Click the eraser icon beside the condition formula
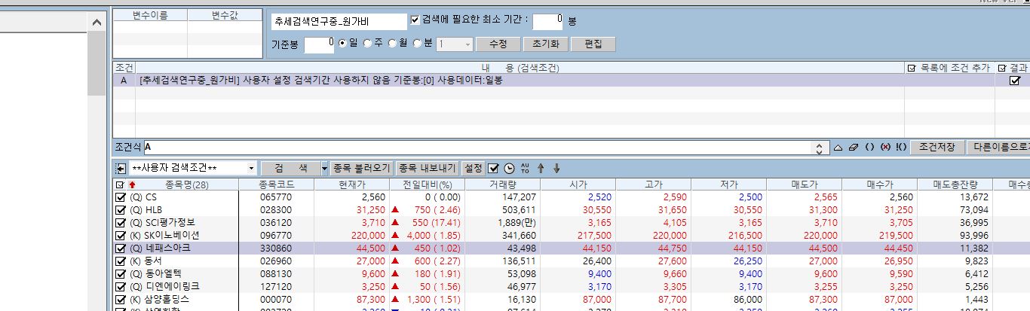 [x=852, y=148]
